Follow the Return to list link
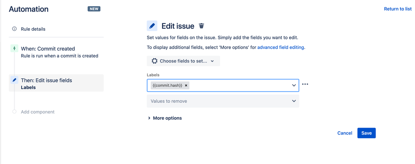The height and width of the screenshot is (164, 415). (x=398, y=9)
